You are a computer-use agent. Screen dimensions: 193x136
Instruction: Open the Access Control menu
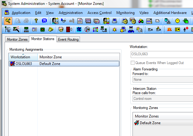point(99,13)
